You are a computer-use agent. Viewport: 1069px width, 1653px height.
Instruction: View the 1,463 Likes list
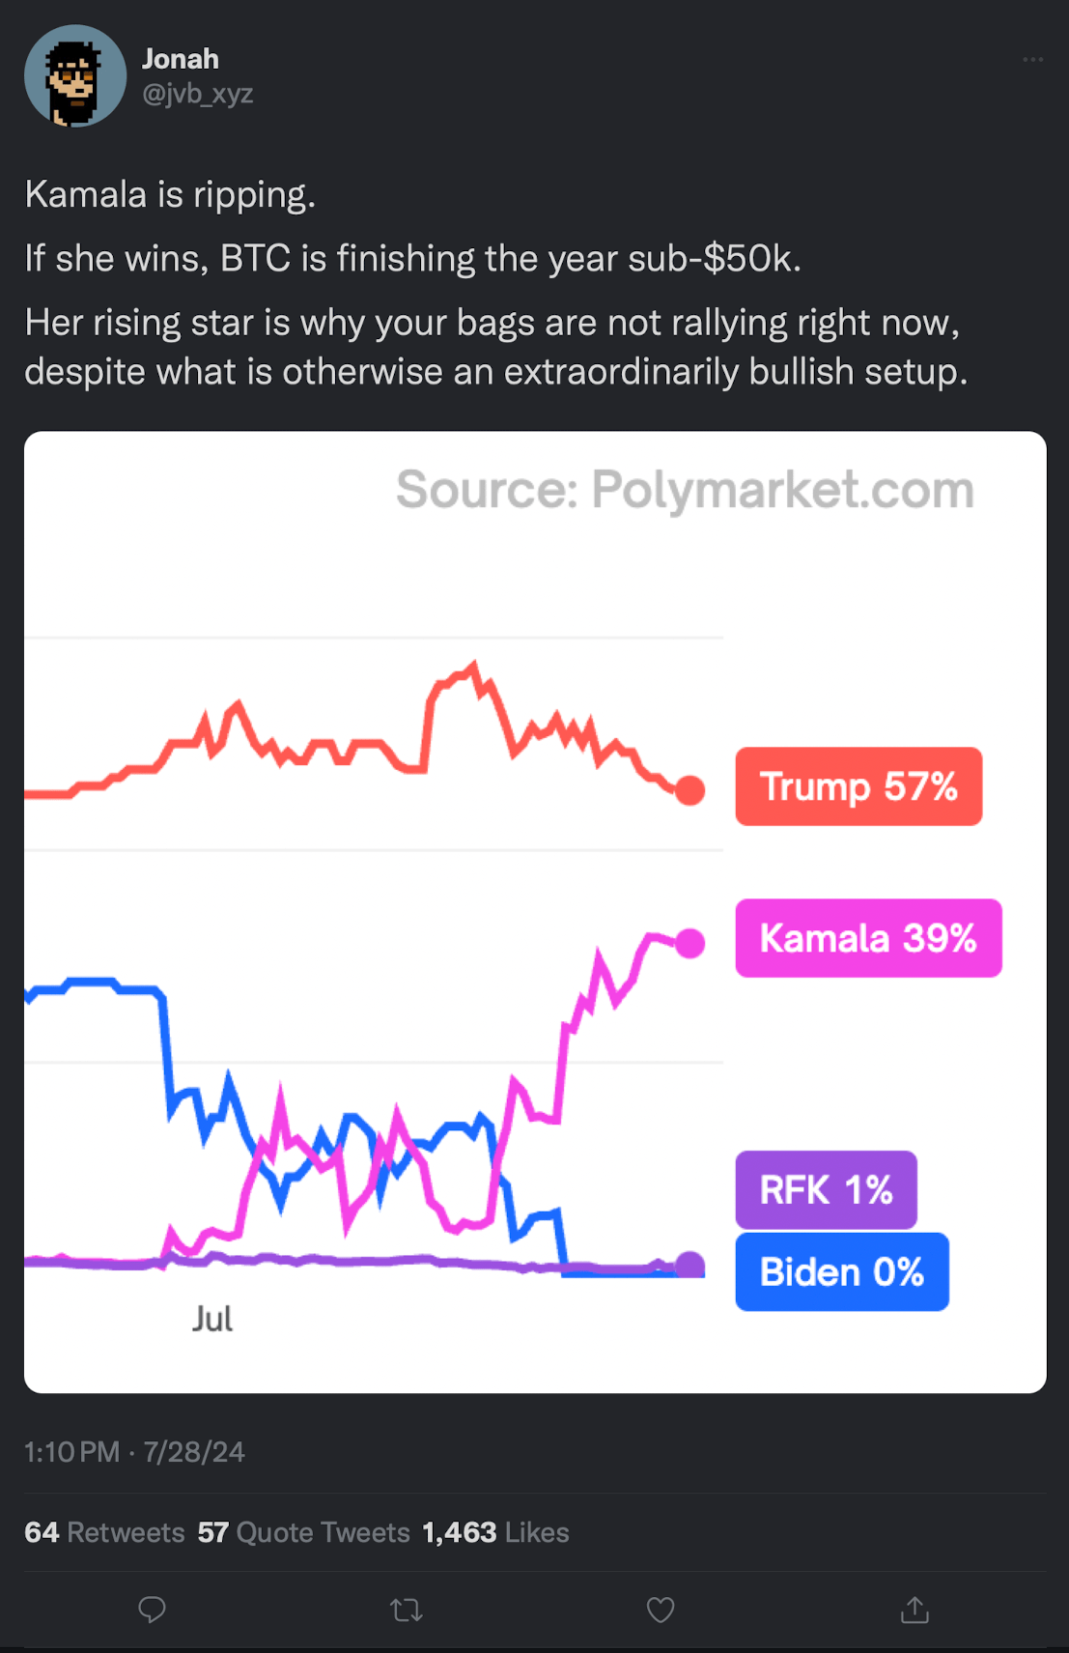click(495, 1532)
